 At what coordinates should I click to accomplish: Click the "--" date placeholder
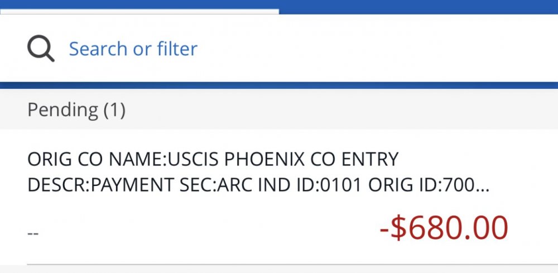32,232
